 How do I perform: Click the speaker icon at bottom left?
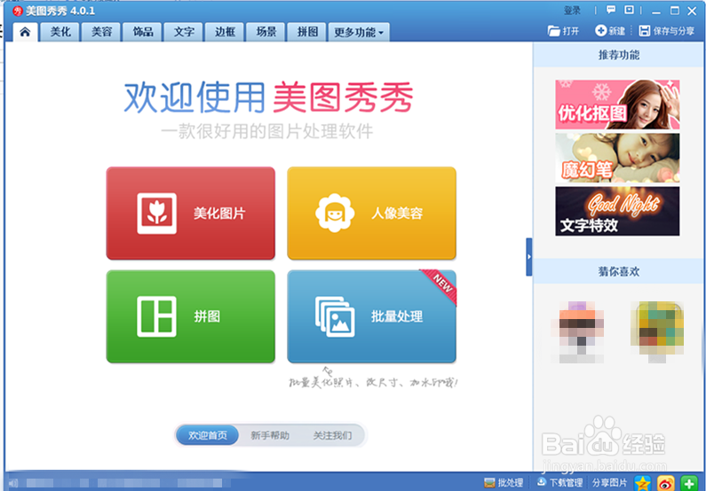point(12,483)
